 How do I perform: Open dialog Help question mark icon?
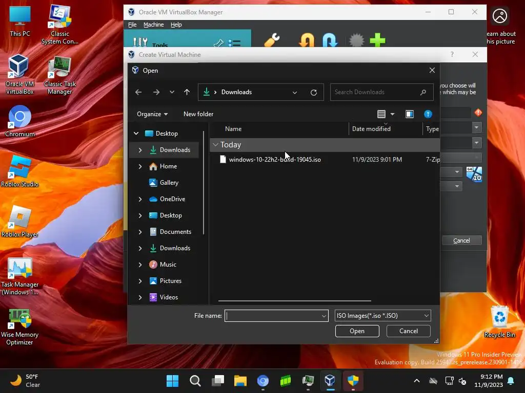pos(428,114)
